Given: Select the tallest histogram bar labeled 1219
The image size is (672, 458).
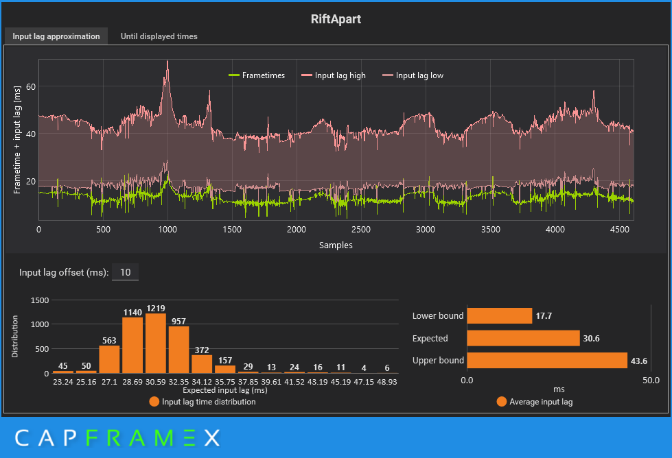Looking at the screenshot, I should [x=156, y=343].
